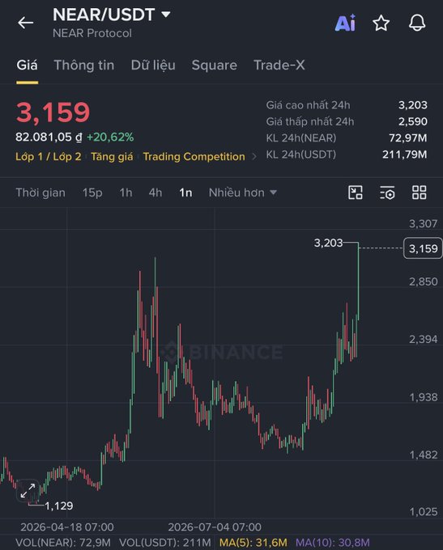Tap the current price label 3,159 on axis
Viewport: 443px width, 550px height.
[x=423, y=248]
